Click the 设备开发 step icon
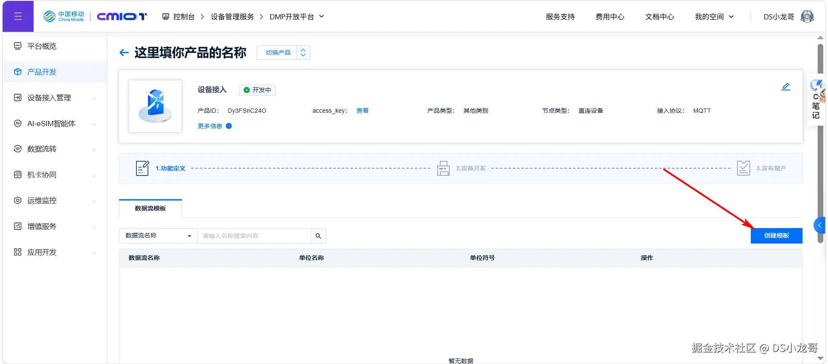 (x=443, y=168)
